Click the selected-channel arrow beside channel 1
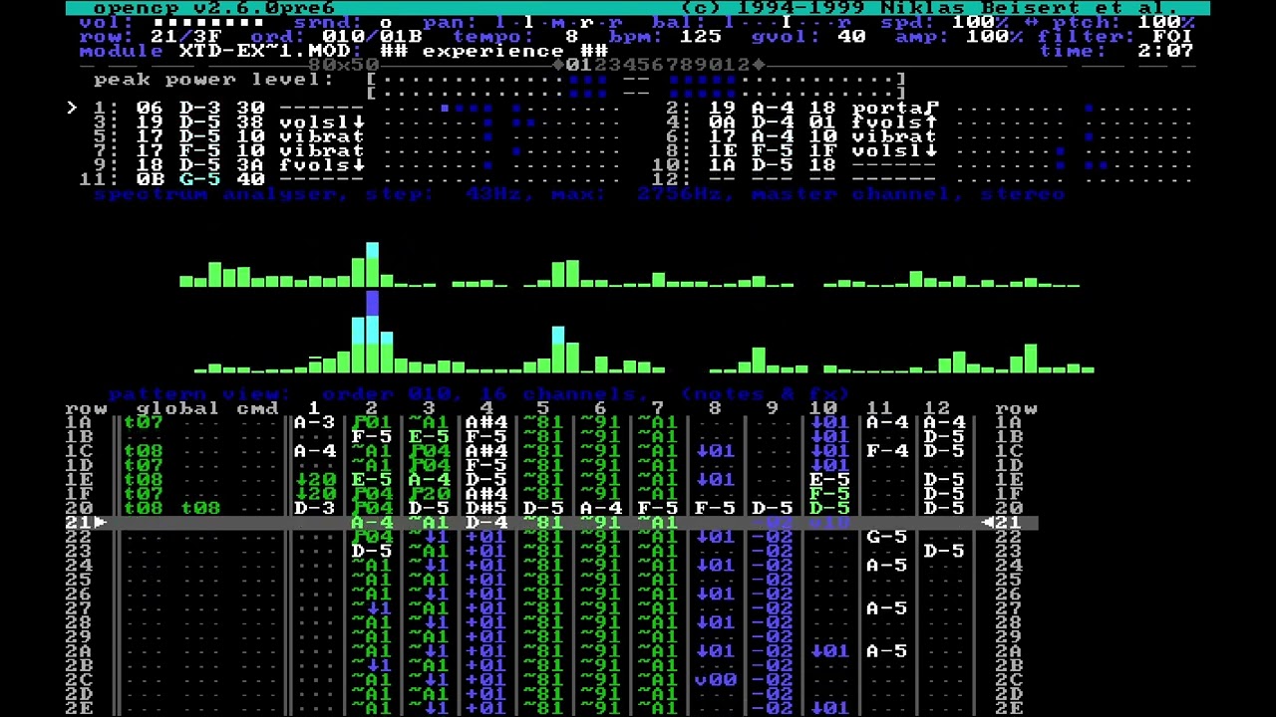1276x717 pixels. click(x=72, y=108)
